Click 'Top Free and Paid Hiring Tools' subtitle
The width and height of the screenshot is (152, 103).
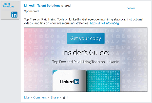click(86, 62)
